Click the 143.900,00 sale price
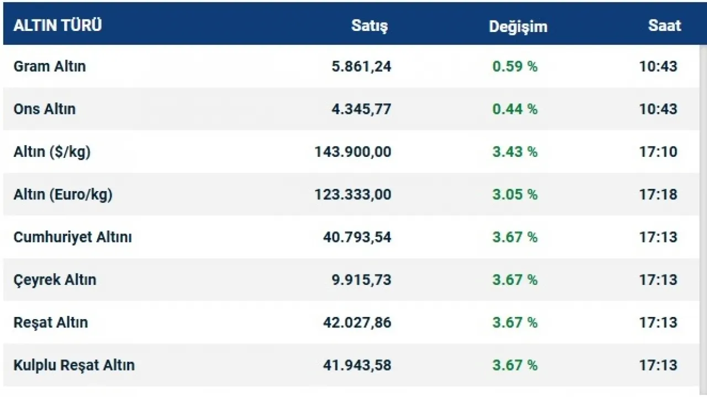Viewport: 707px width, 397px height. tap(353, 152)
